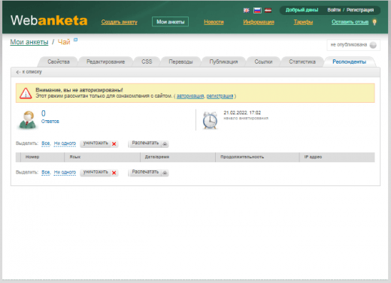The image size is (391, 283).
Task: Open the Переводы tab
Action: point(180,62)
